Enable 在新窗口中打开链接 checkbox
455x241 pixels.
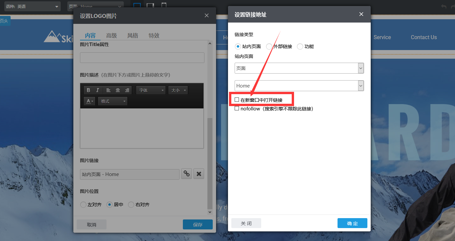(237, 99)
